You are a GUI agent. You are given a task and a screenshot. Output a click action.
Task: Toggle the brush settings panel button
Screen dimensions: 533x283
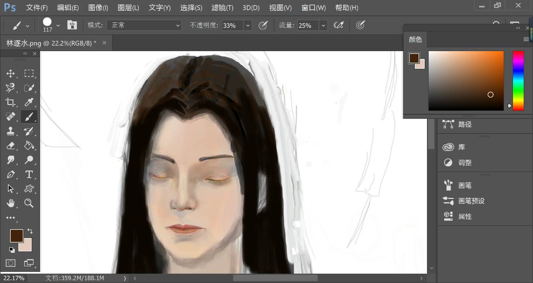[72, 25]
